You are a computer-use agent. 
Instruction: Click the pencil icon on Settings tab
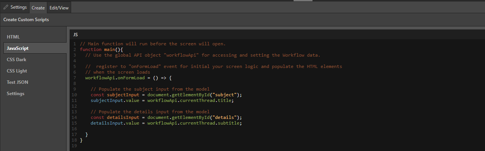click(6, 7)
